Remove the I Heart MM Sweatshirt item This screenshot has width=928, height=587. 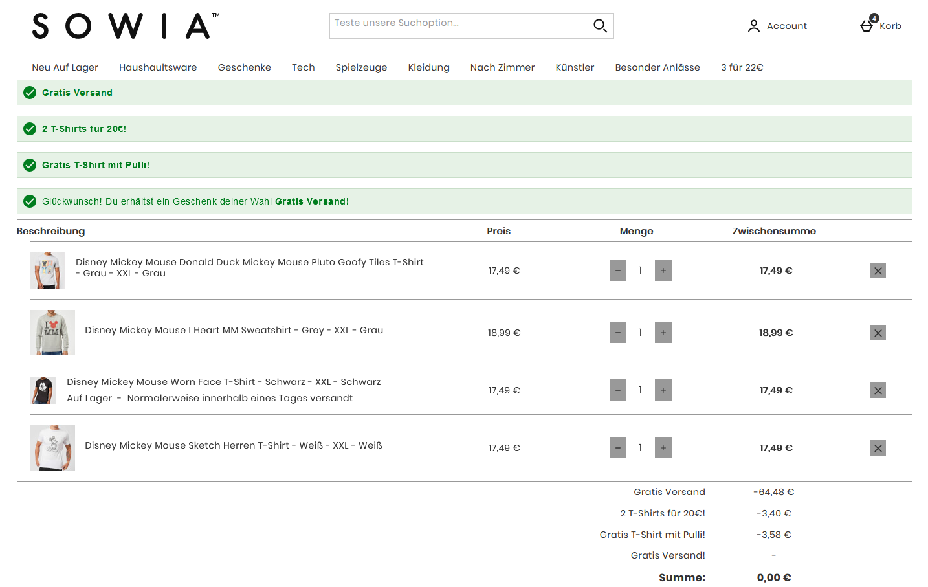878,333
